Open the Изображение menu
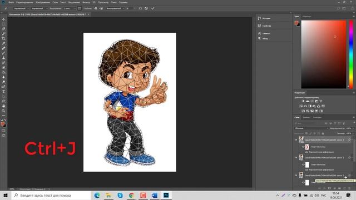This screenshot has width=356, height=200. (x=43, y=2)
